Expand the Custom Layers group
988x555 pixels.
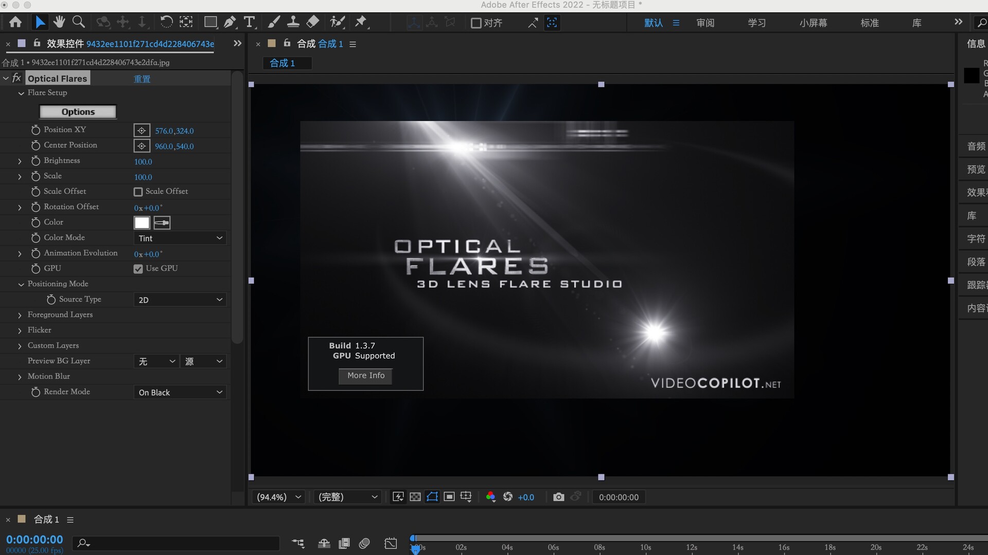pos(20,346)
